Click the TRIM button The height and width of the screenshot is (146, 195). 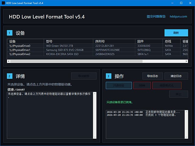pyautogui.click(x=142, y=85)
